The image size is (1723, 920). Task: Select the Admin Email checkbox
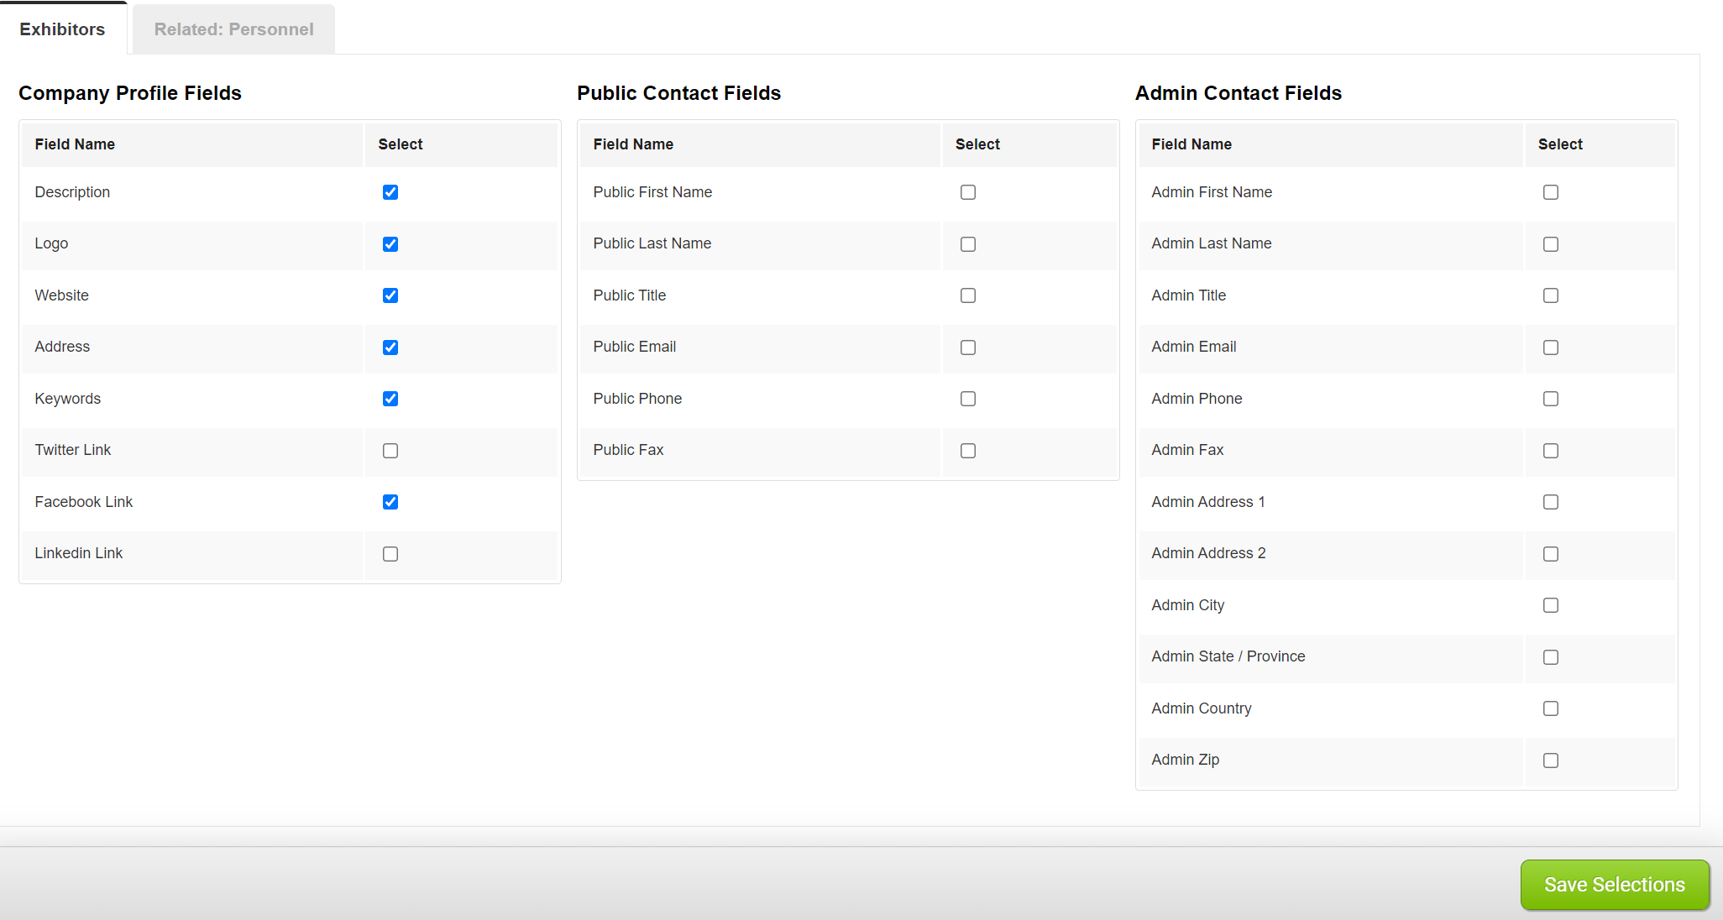1551,348
